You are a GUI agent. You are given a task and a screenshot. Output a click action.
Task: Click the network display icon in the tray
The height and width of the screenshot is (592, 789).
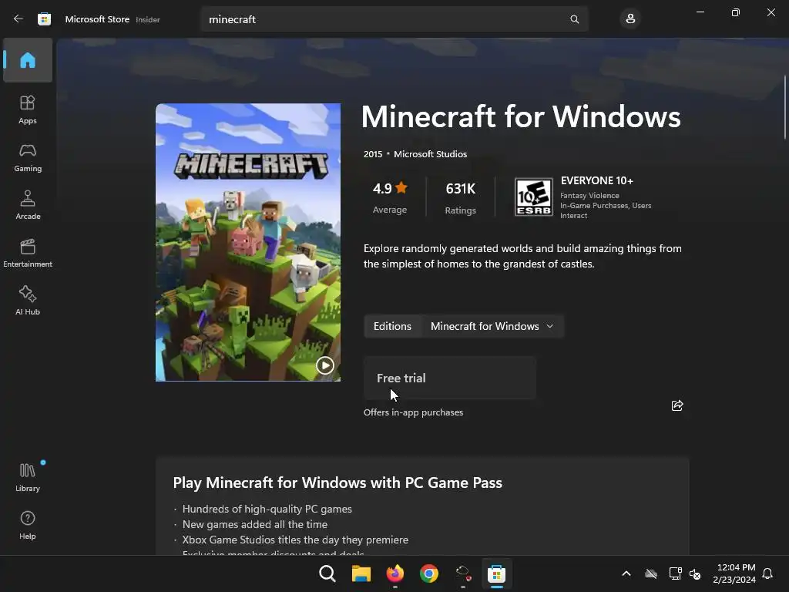click(x=675, y=573)
